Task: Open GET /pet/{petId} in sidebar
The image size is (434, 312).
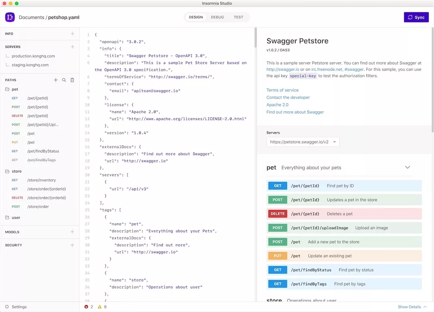Action: [x=40, y=98]
